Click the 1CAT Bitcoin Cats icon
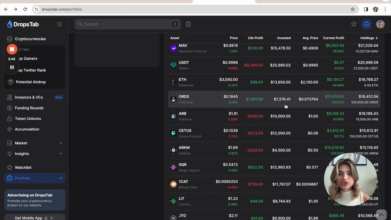 pos(174,184)
